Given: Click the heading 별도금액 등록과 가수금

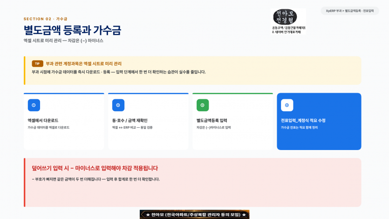Looking at the screenshot, I should tap(72, 30).
